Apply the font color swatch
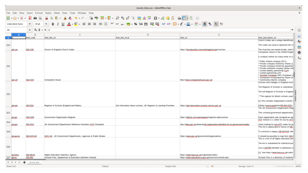This screenshot has width=308, height=173. pyautogui.click(x=69, y=24)
